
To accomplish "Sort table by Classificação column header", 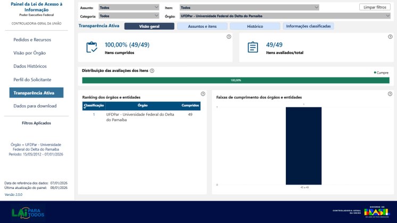I will point(94,106).
